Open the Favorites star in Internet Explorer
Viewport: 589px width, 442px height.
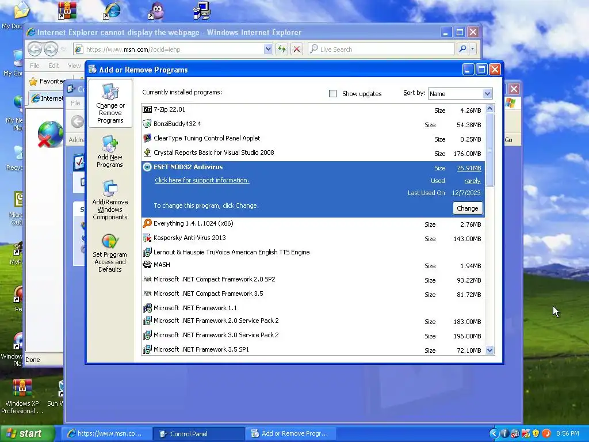click(x=33, y=81)
